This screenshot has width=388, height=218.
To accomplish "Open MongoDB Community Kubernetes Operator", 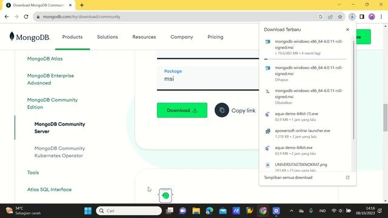I will point(59,152).
